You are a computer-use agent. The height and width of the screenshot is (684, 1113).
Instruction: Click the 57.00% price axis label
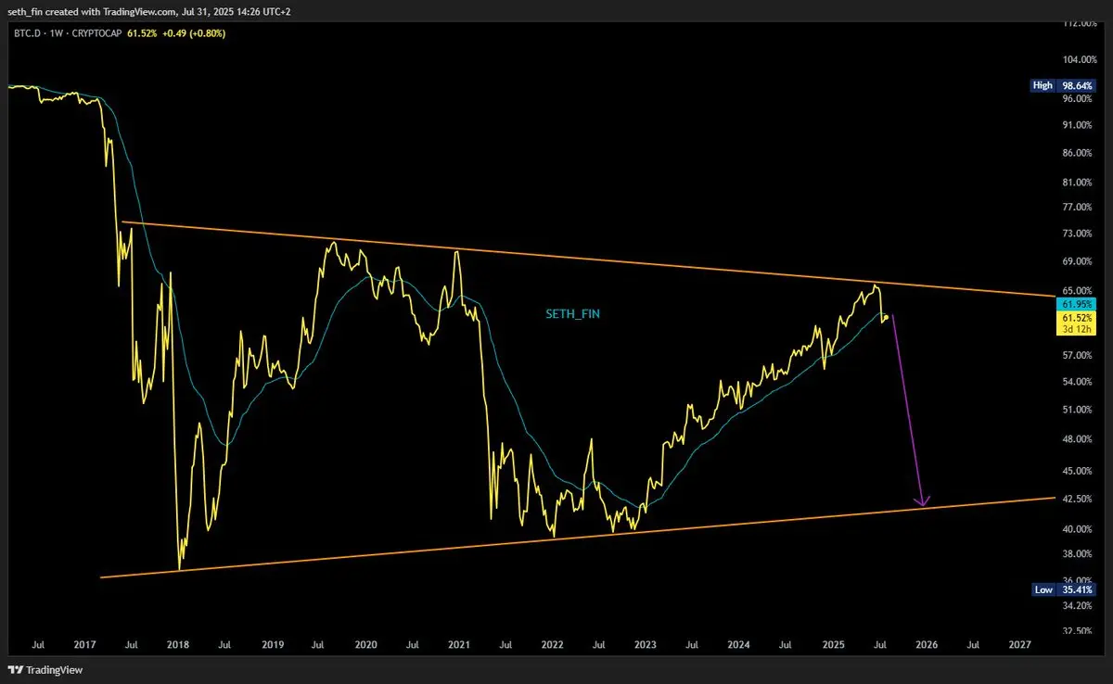coord(1079,355)
